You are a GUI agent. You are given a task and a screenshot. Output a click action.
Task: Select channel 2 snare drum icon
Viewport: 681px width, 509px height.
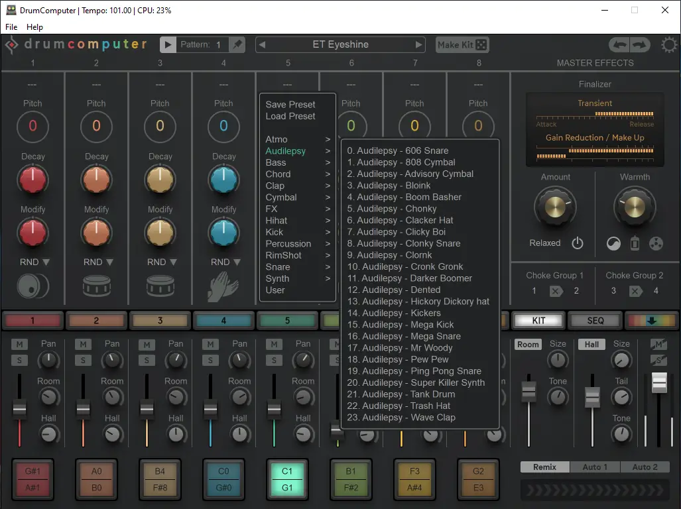pos(96,286)
